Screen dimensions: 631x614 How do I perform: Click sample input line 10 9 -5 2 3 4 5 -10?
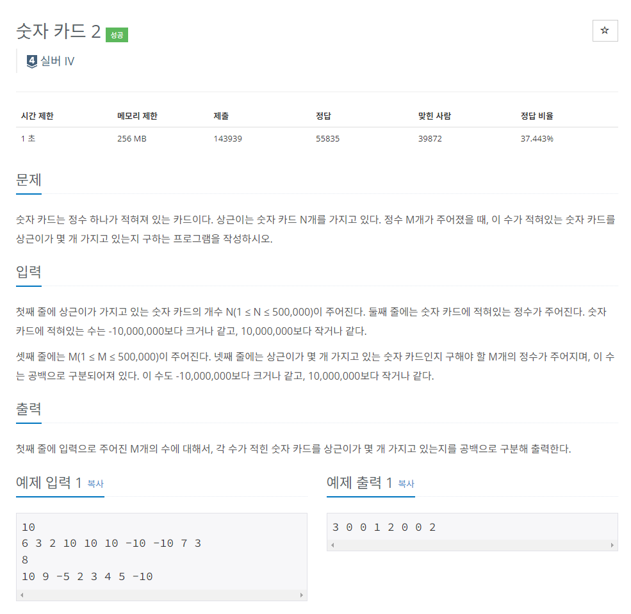coord(87,577)
